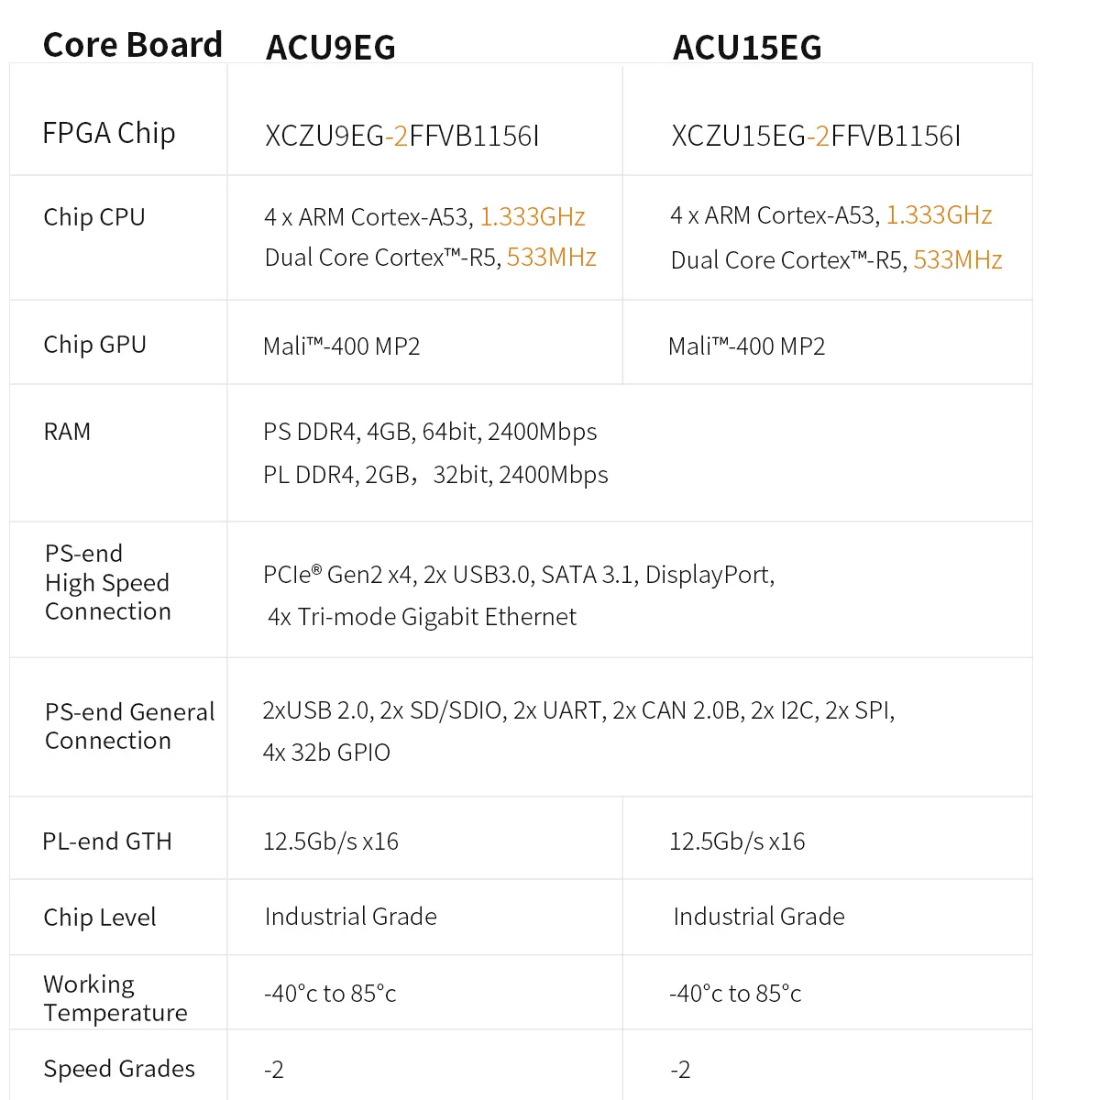Click the FPGA Chip row label
The image size is (1100, 1100).
point(109,134)
